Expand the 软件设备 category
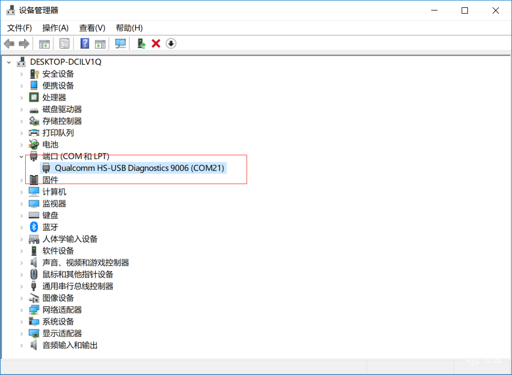This screenshot has height=375, width=512. point(22,251)
